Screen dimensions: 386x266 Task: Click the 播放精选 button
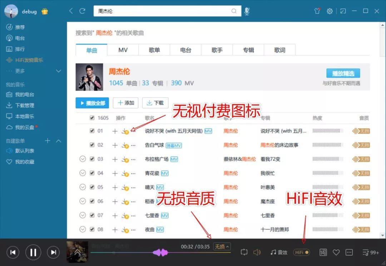[x=343, y=73]
